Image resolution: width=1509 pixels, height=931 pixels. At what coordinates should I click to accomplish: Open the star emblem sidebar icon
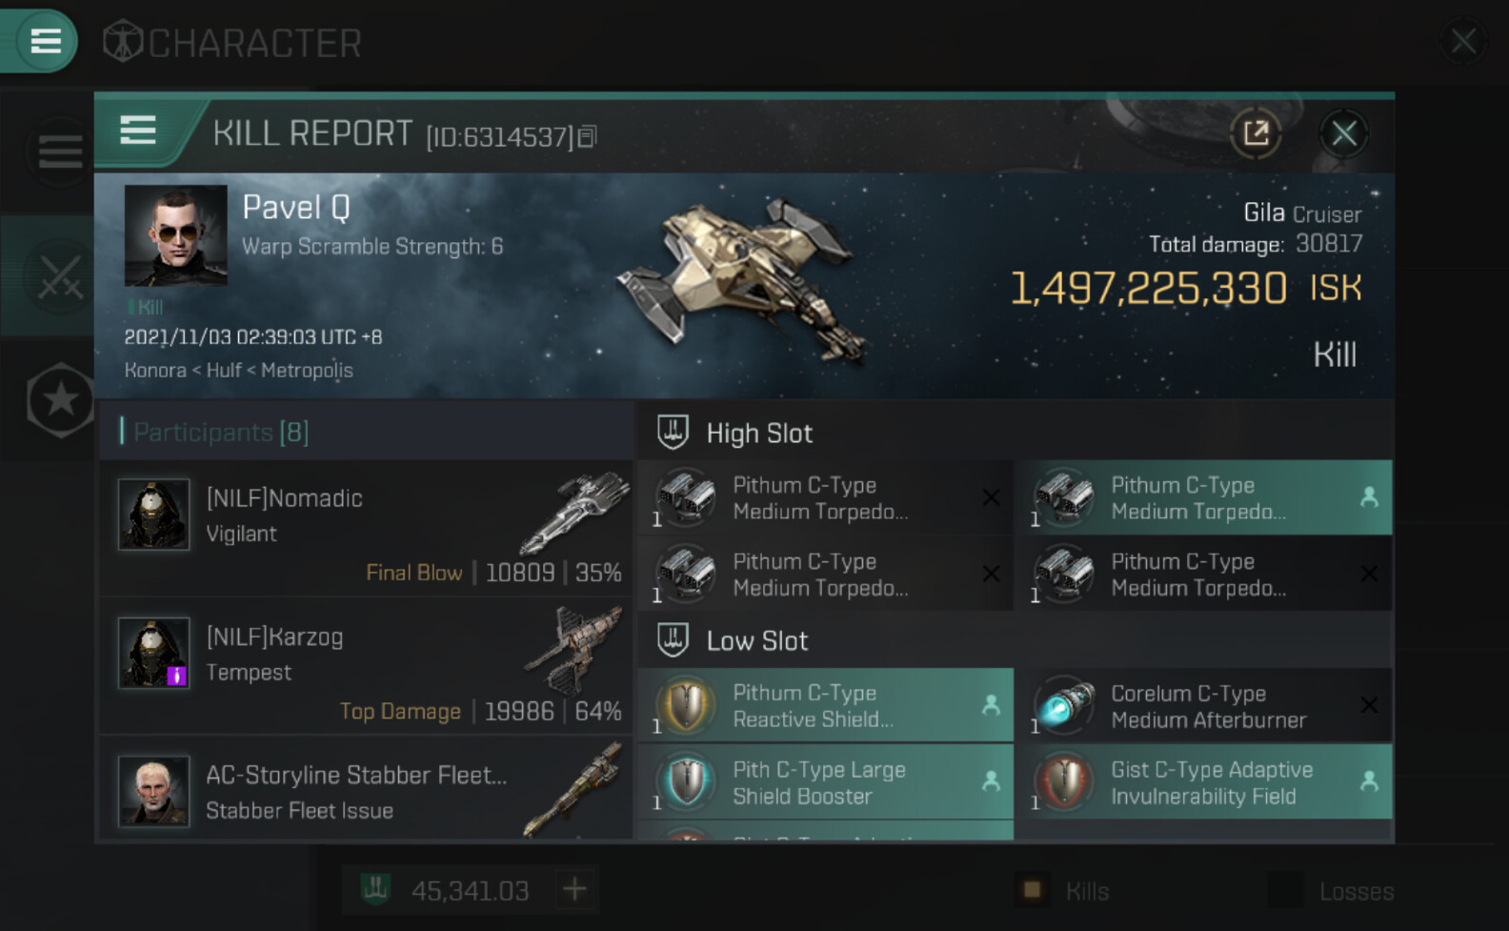(x=60, y=400)
